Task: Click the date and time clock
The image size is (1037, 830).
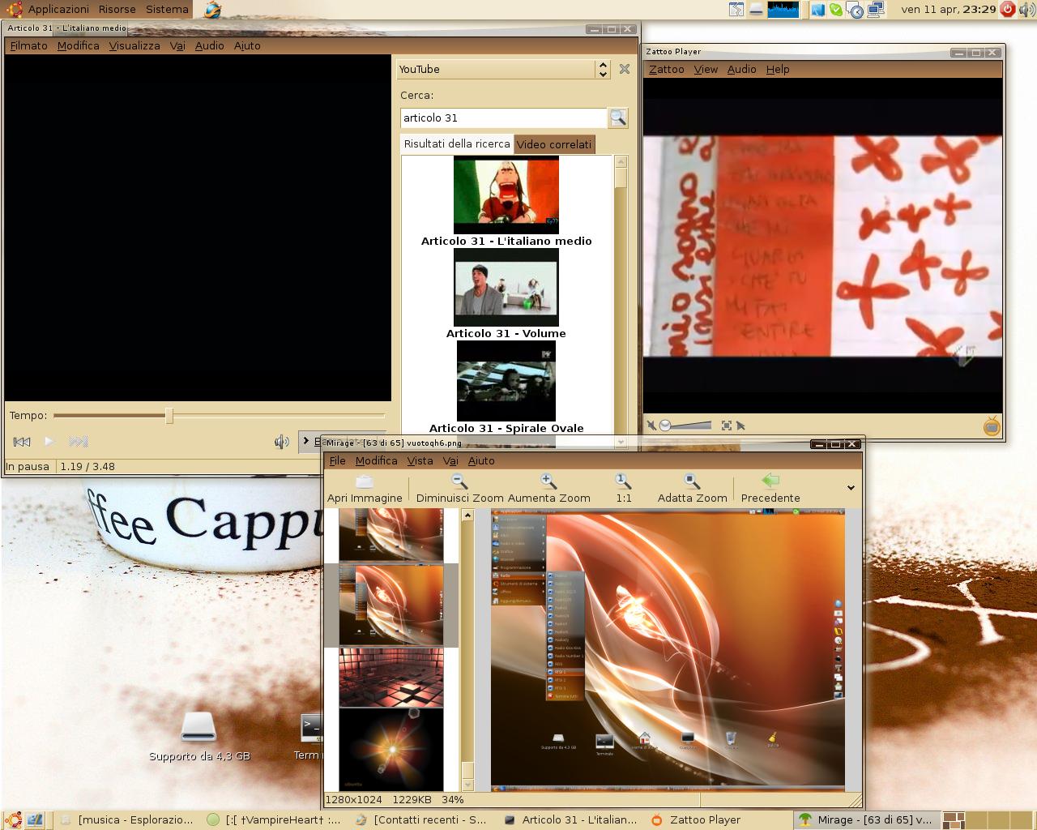Action: pyautogui.click(x=948, y=10)
